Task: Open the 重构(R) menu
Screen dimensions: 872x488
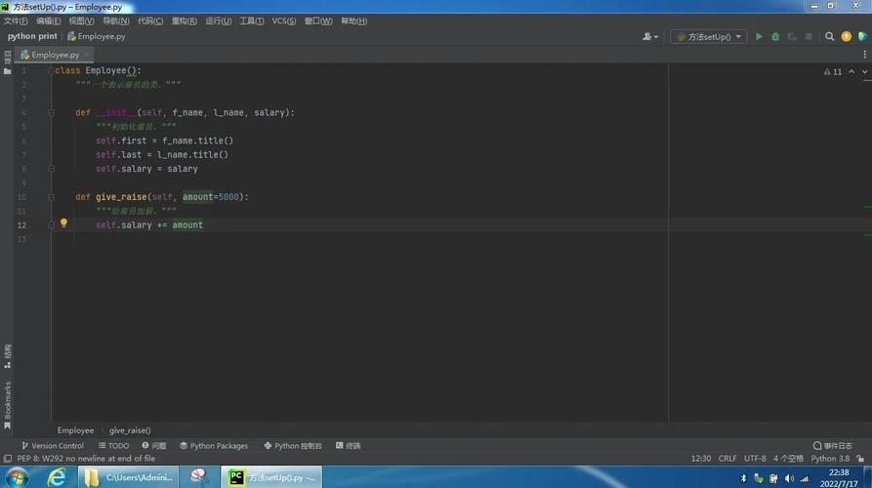Action: (185, 20)
